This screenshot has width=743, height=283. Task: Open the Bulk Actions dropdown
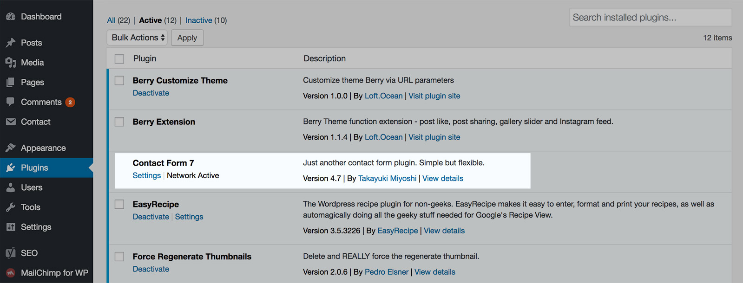137,38
